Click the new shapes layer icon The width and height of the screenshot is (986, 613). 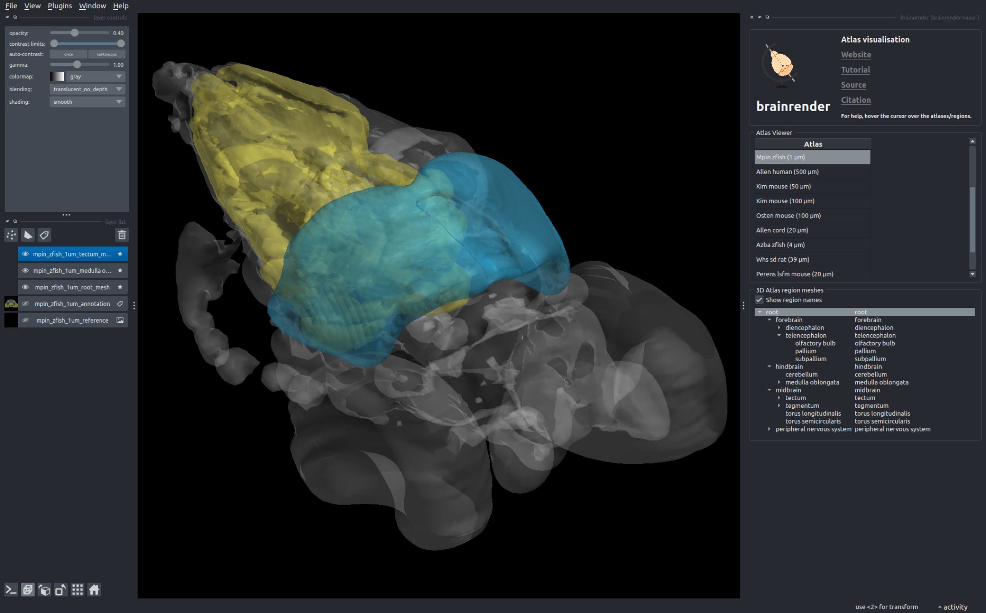[28, 235]
